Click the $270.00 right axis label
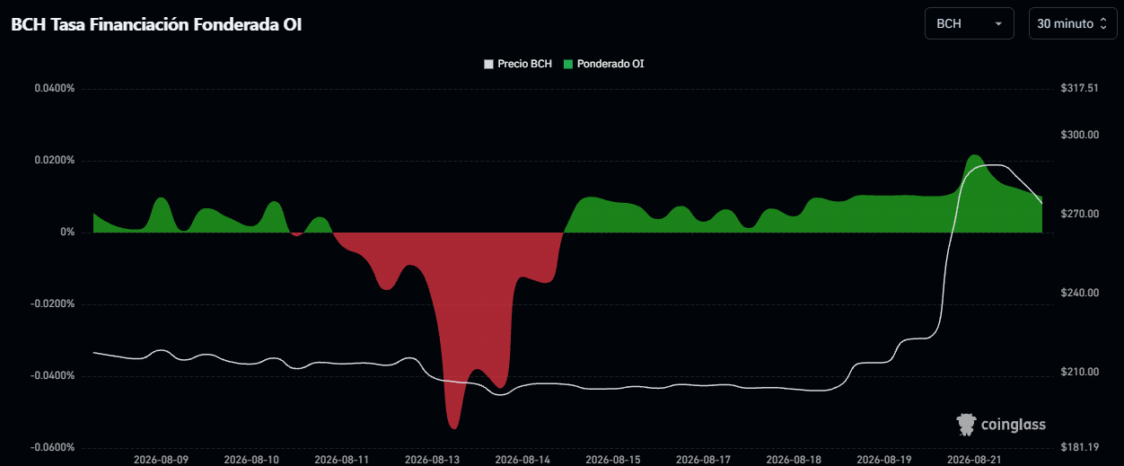The height and width of the screenshot is (466, 1124). (x=1079, y=214)
